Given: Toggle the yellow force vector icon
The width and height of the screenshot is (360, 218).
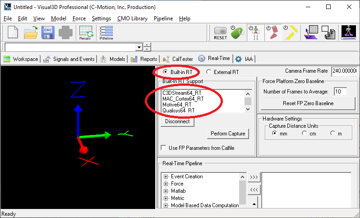Looking at the screenshot, I should 291,32.
